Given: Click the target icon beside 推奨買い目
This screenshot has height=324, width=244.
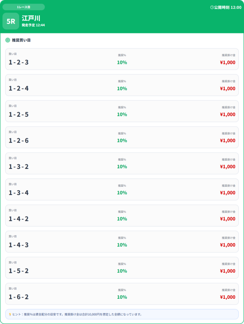Looking at the screenshot, I should click(x=8, y=40).
